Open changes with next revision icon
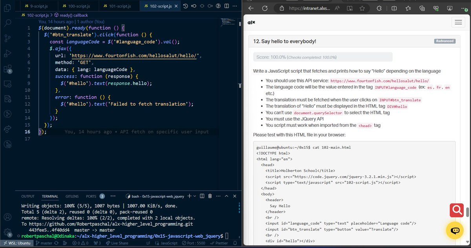This screenshot has width=471, height=248. point(210,6)
